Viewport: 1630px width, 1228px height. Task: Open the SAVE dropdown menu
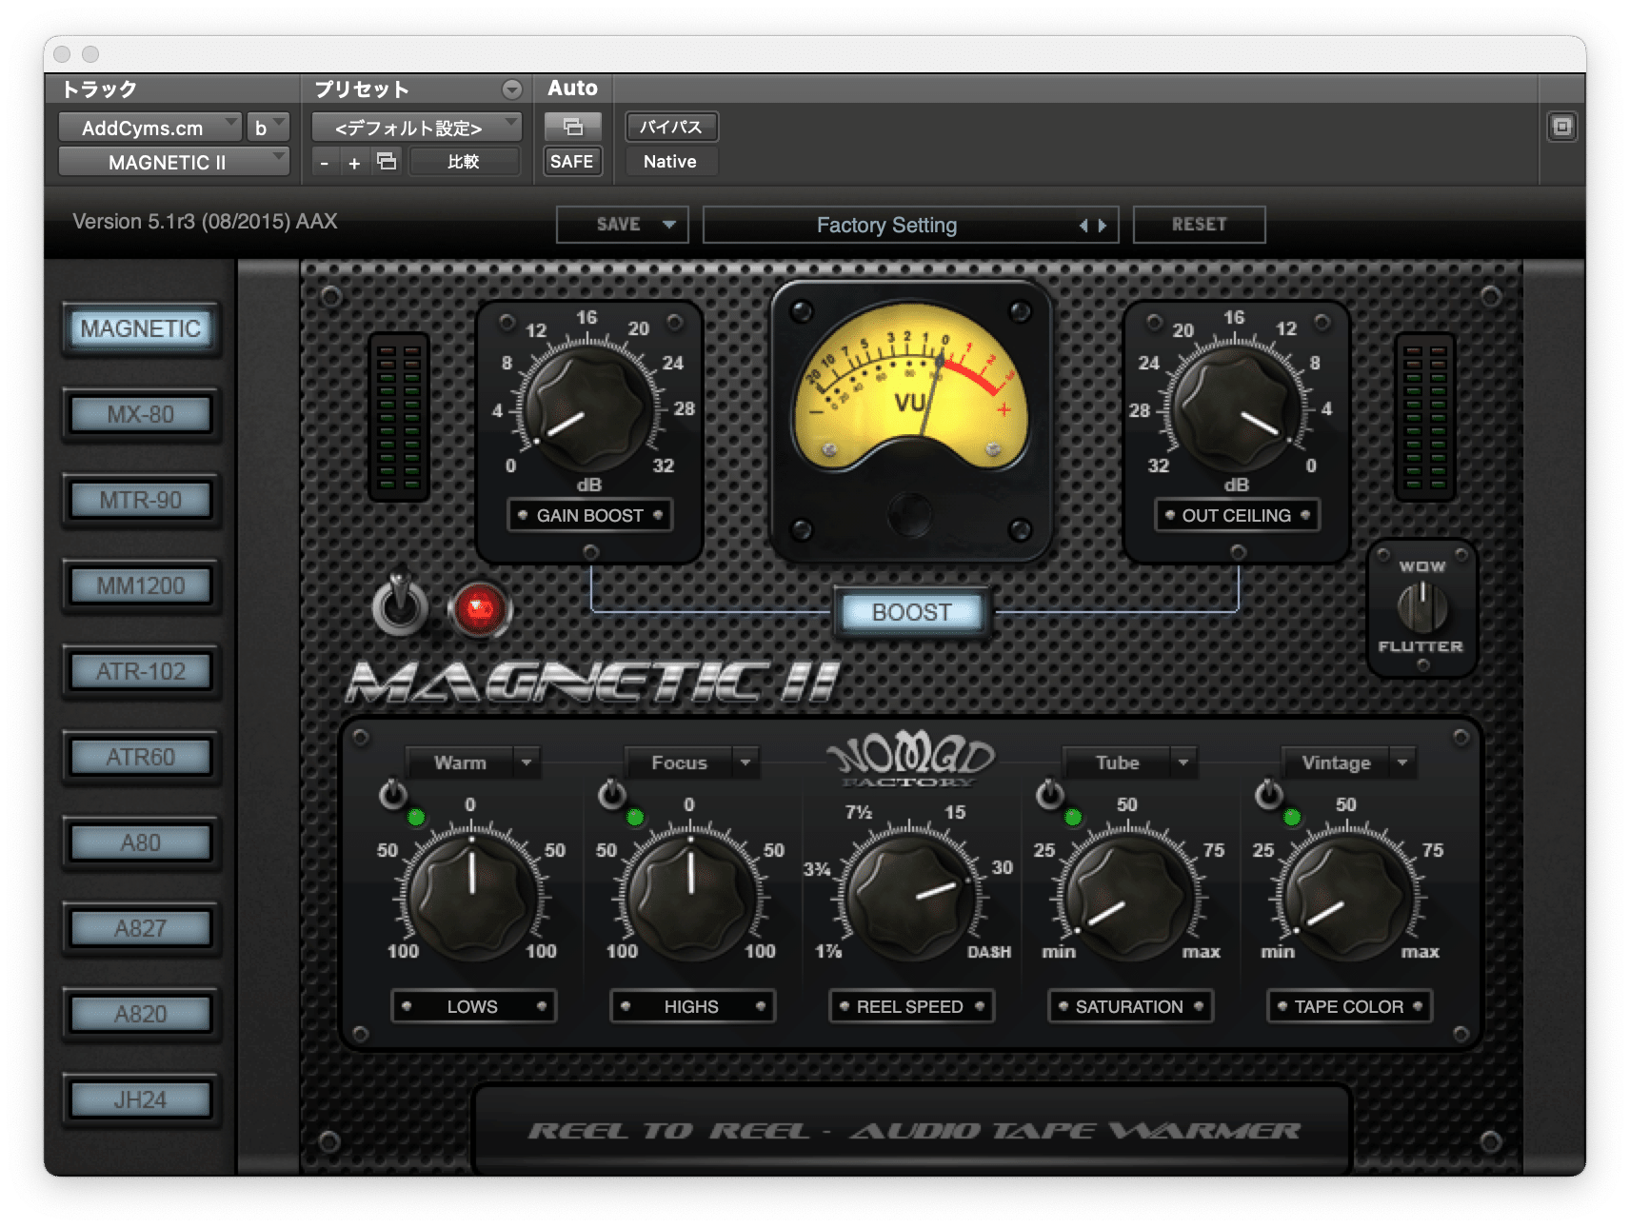click(x=623, y=225)
